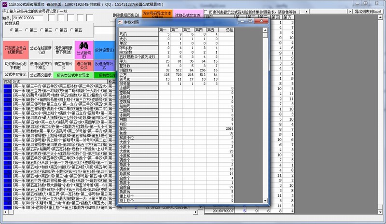Viewport: 386px width, 224px height.
Task: Switch to 公式英文显示 tab
Action: [40, 75]
